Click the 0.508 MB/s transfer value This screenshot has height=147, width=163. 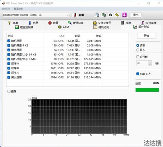click(94, 45)
